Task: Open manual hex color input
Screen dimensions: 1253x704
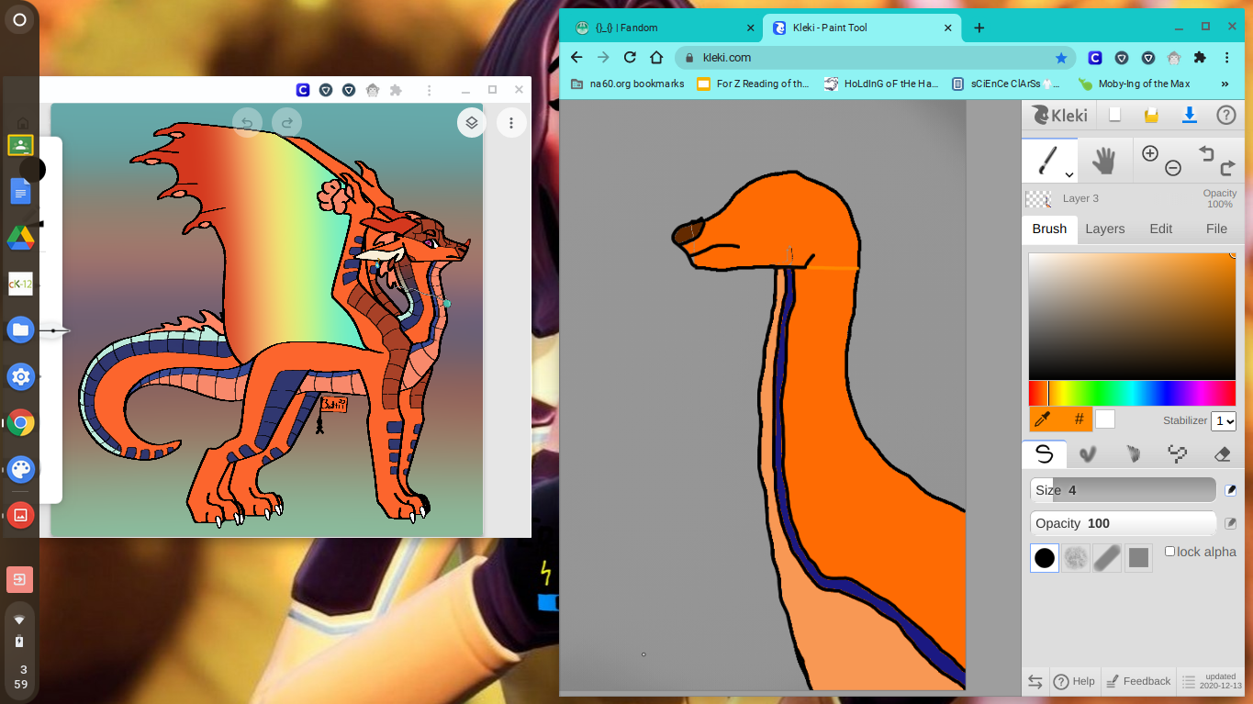Action: point(1079,419)
